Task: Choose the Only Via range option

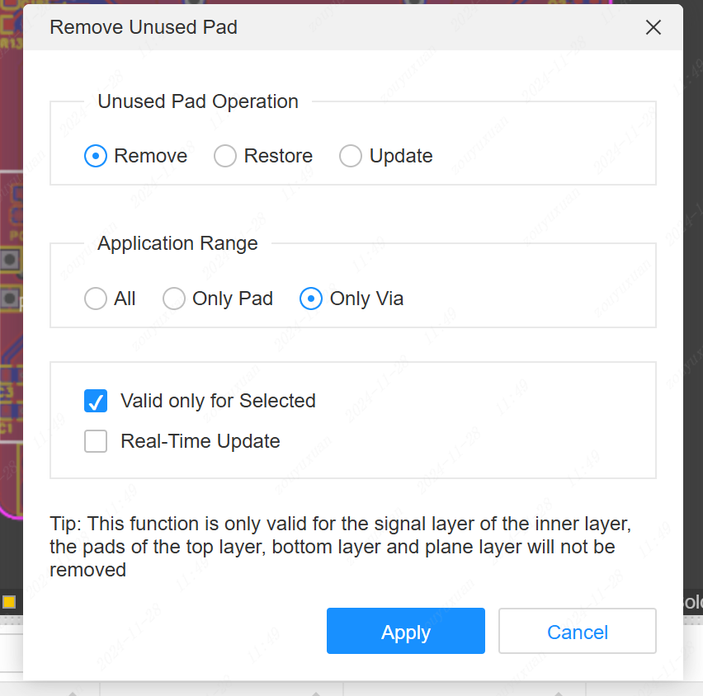Action: 311,299
